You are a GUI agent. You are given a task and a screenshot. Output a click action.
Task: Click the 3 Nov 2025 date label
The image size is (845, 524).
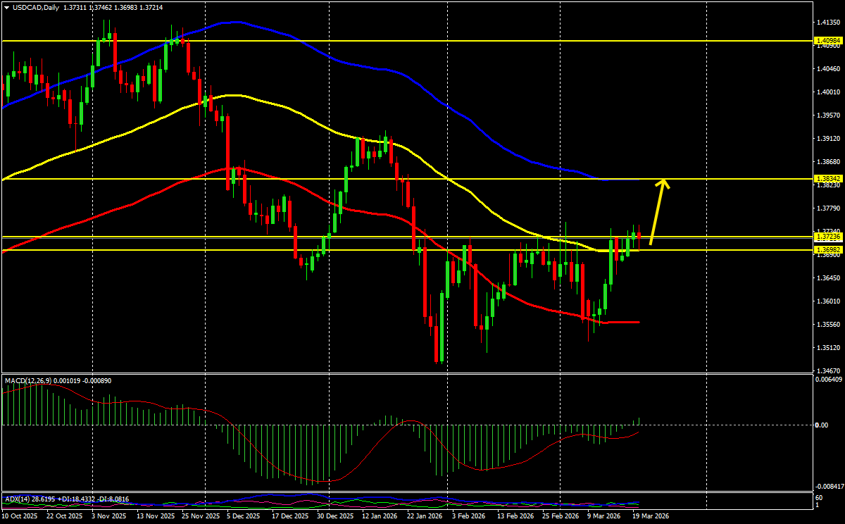(x=110, y=516)
